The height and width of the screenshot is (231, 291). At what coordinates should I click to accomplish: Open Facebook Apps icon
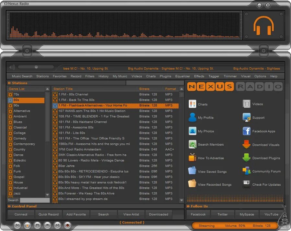(247, 131)
